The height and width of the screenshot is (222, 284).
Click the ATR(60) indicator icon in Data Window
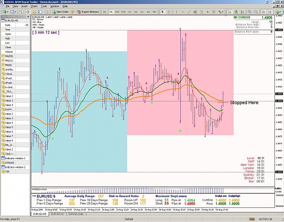(3, 163)
